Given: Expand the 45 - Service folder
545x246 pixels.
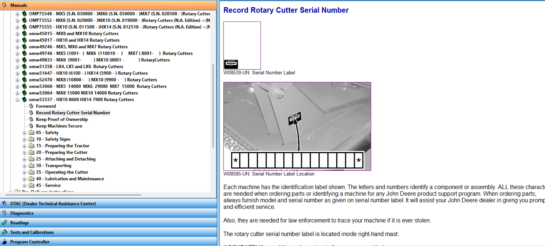Looking at the screenshot, I should pos(24,186).
